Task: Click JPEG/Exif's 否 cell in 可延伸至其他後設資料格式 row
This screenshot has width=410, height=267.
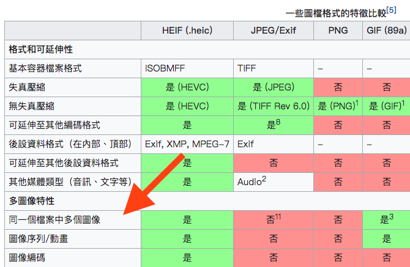Action: 274,163
